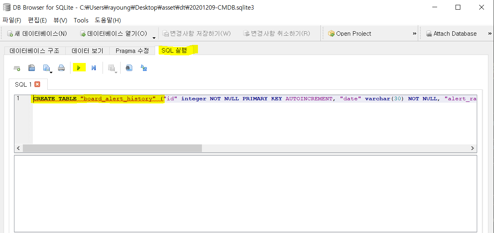
Task: Click the "board_alert_history" table name text
Action: click(x=118, y=99)
